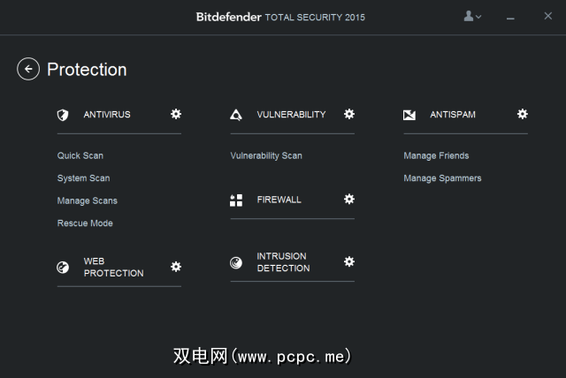This screenshot has width=566, height=378.
Task: Start the Vulnerability Scan
Action: (266, 155)
